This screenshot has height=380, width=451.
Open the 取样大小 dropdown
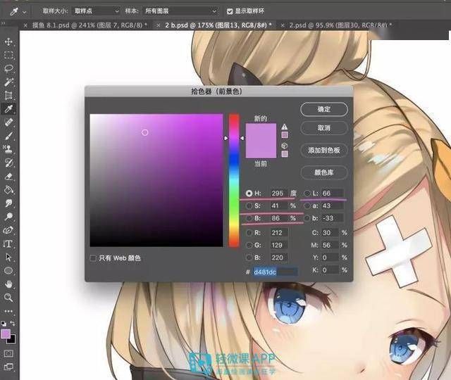coord(96,11)
